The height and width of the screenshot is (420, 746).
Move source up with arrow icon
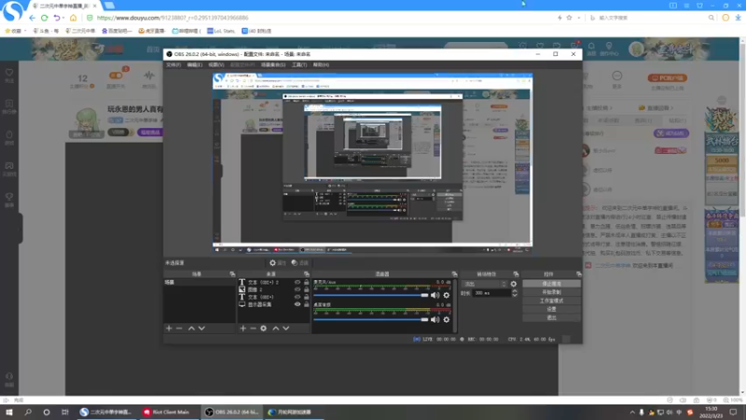[275, 329]
